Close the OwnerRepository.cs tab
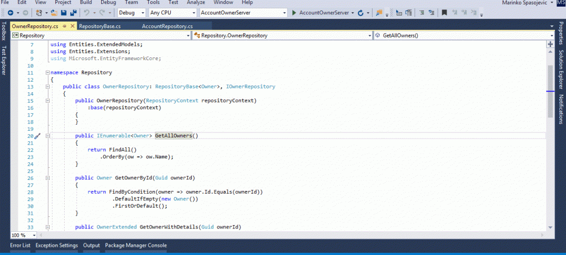566x255 pixels. 72,26
